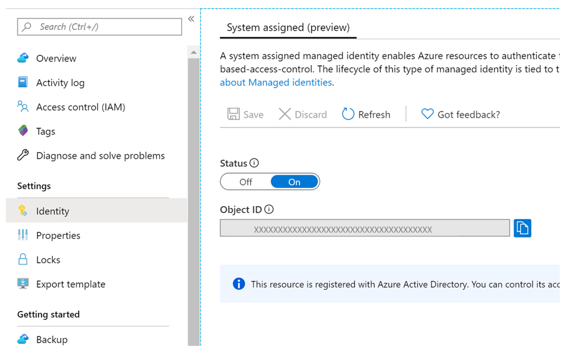Click the Refresh button
572x354 pixels.
pyautogui.click(x=366, y=114)
